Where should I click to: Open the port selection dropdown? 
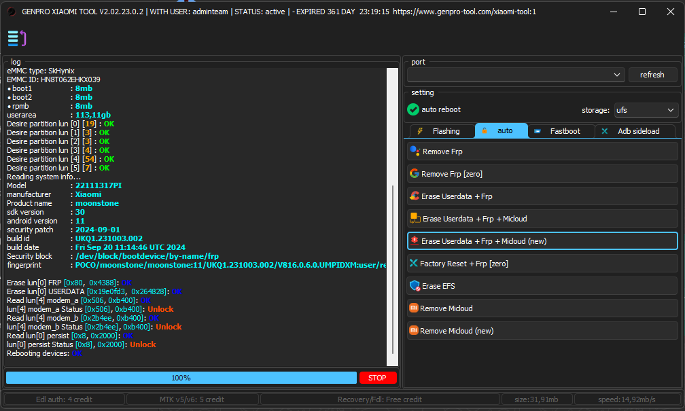click(x=516, y=75)
